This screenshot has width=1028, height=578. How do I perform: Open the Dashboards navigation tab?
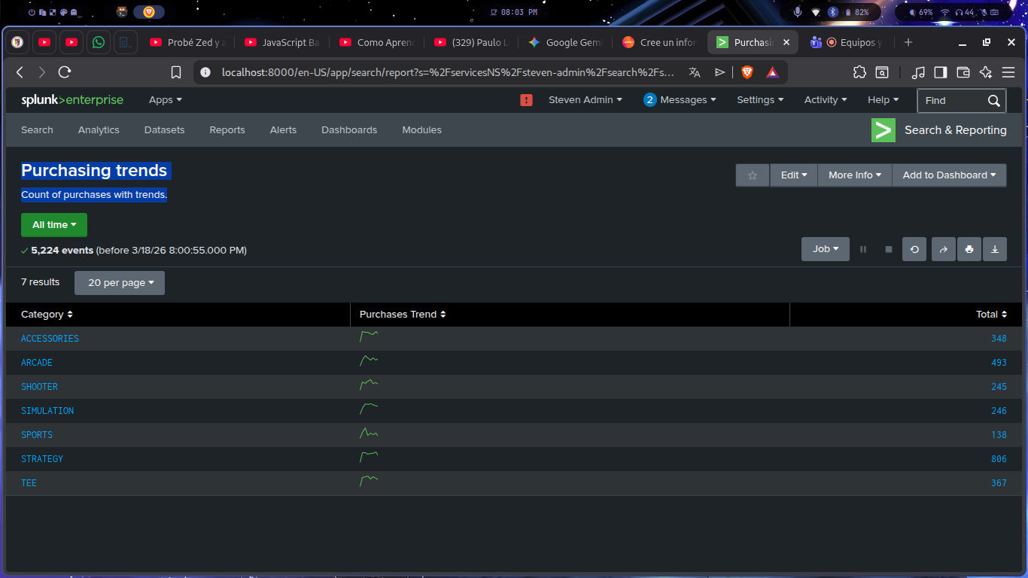(348, 130)
